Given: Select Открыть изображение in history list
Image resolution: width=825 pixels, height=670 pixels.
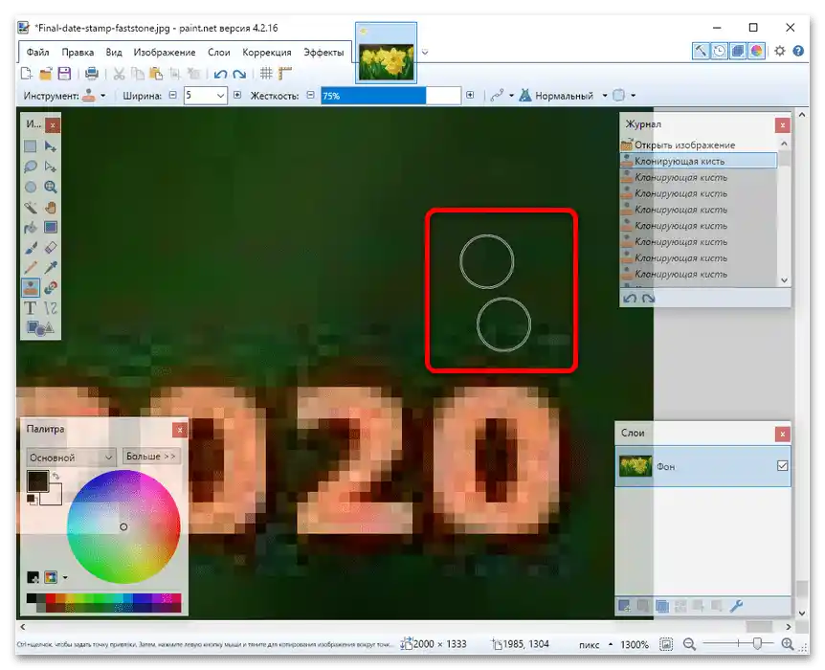Looking at the screenshot, I should [685, 145].
